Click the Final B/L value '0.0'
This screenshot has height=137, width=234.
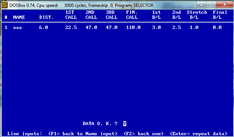point(217,27)
